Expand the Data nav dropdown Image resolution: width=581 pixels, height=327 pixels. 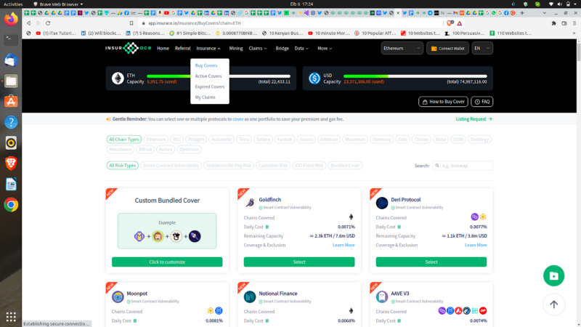click(301, 48)
